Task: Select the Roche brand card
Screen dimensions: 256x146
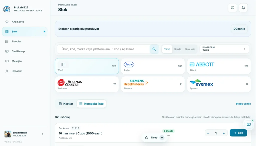Action: (153, 66)
